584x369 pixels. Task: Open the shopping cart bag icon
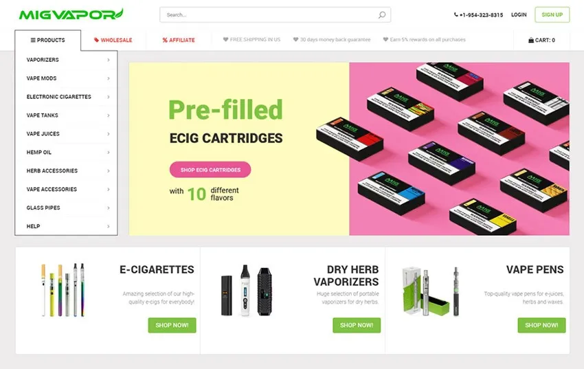(531, 41)
